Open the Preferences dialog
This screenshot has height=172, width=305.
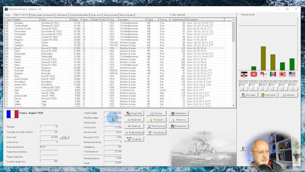click(x=179, y=126)
